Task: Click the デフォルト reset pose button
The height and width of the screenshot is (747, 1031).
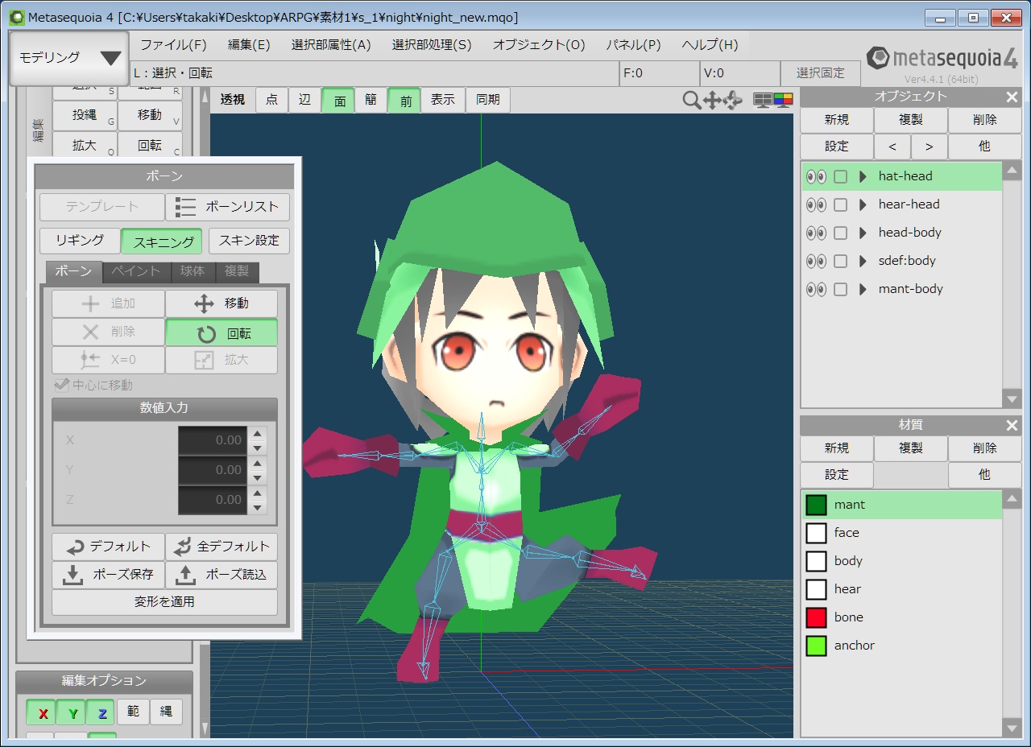Action: [108, 547]
